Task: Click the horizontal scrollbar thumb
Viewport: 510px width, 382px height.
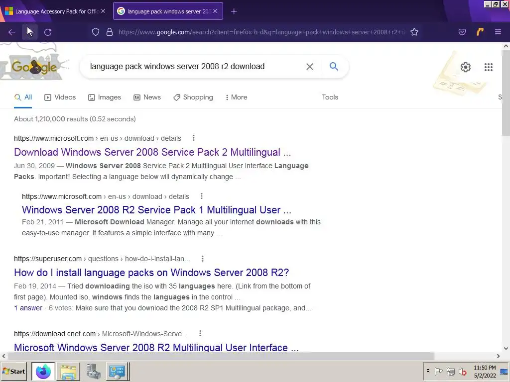Action: tap(221, 356)
